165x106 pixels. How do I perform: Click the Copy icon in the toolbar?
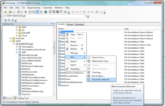pyautogui.click(x=18, y=12)
